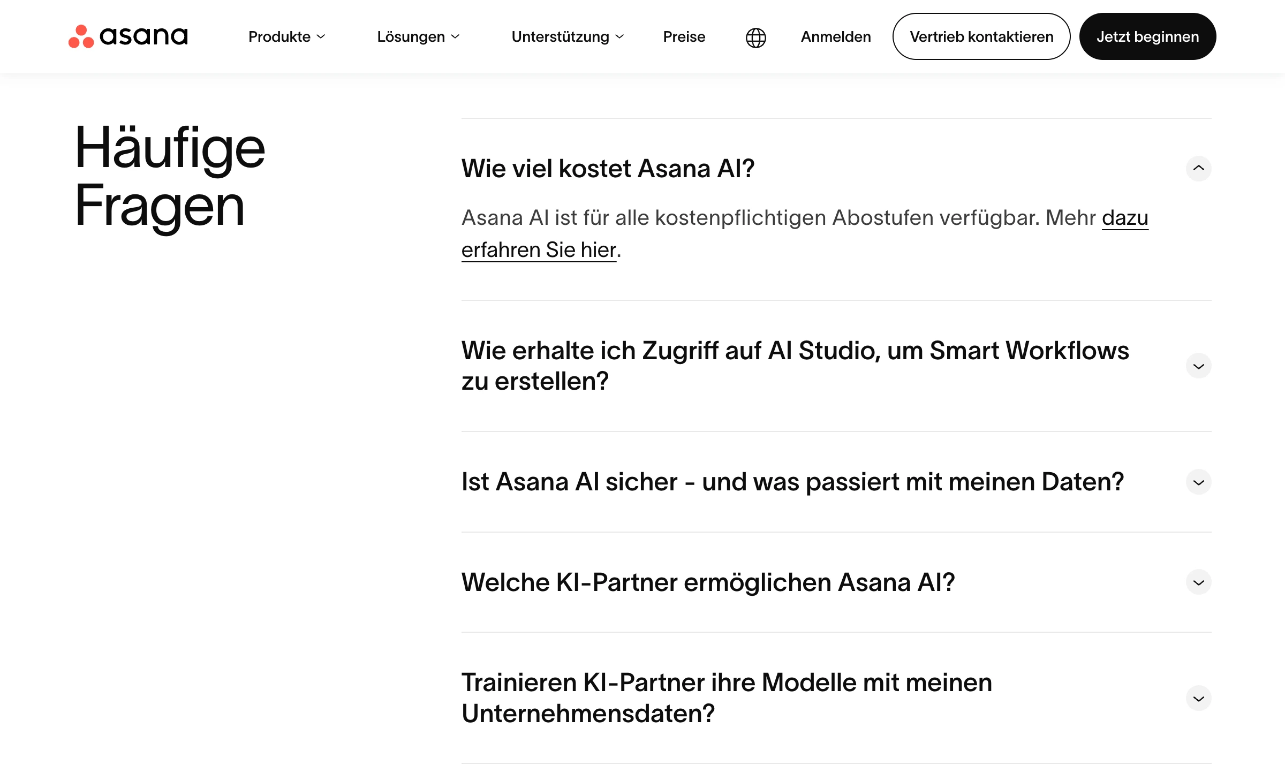Click the 'Ist Asana AI sicher' question text

point(792,482)
